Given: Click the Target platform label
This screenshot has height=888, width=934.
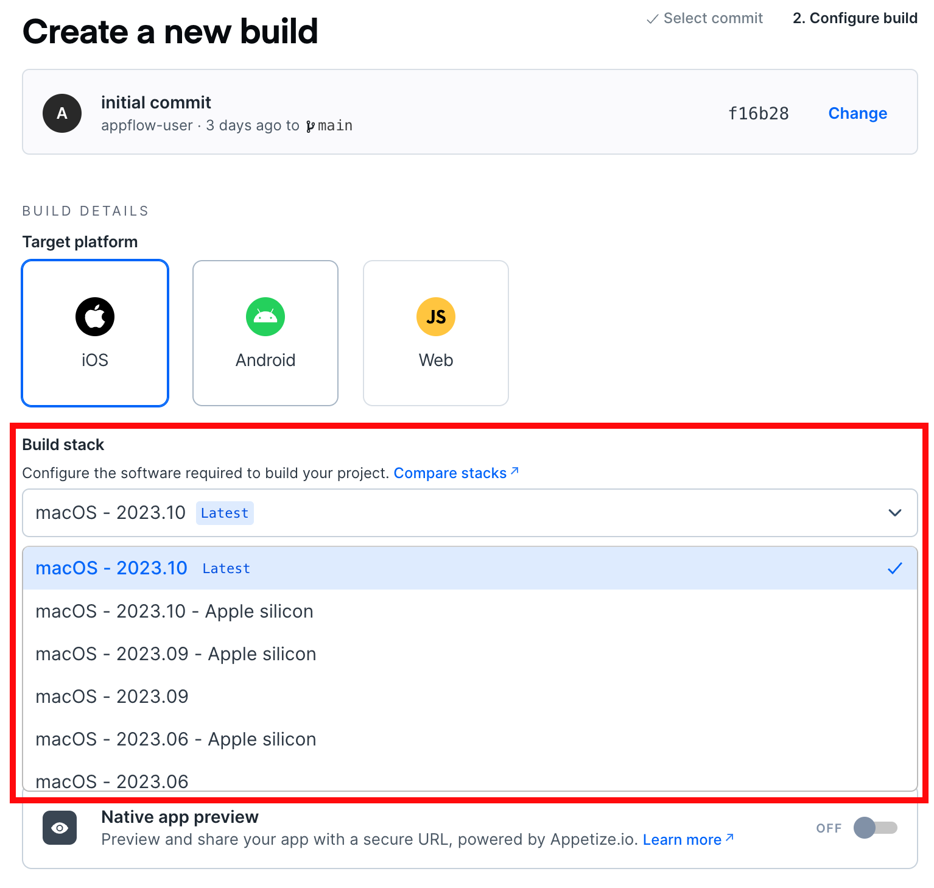Looking at the screenshot, I should coord(80,242).
